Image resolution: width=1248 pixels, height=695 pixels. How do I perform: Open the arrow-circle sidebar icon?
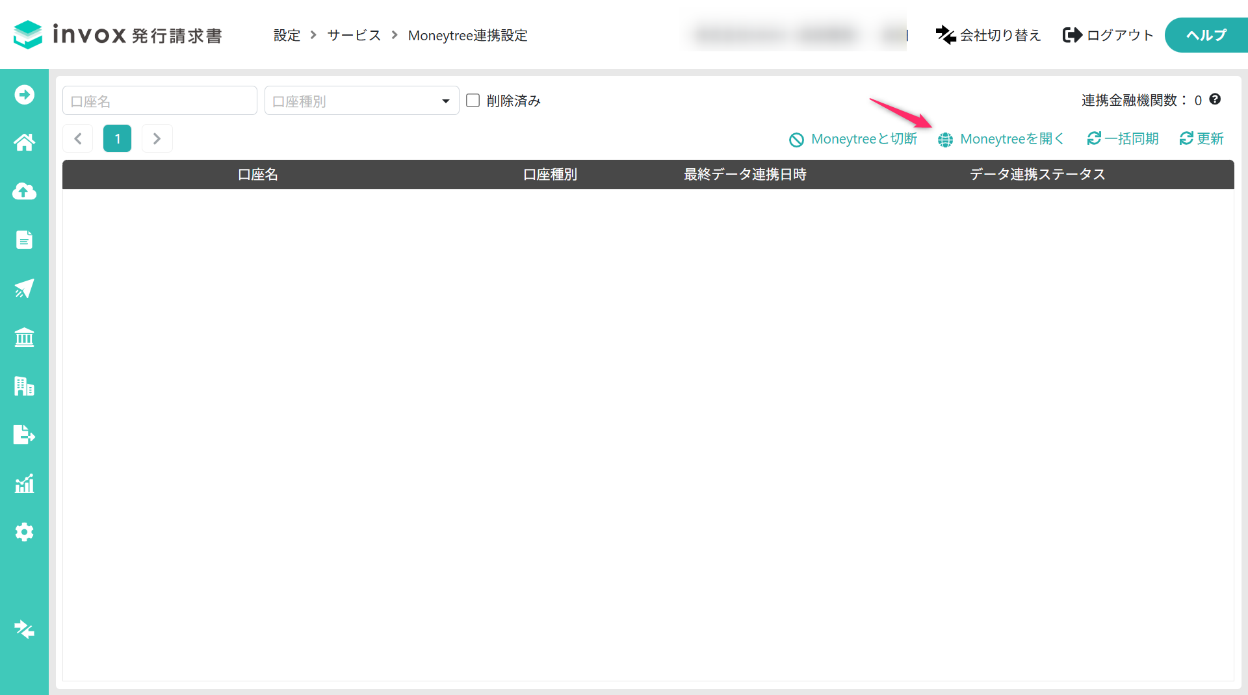pos(25,95)
